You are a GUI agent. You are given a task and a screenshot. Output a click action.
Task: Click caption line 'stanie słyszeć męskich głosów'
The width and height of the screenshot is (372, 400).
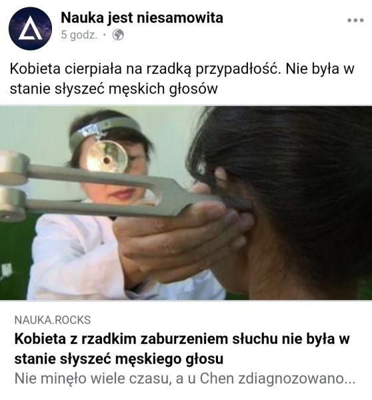[x=113, y=89]
